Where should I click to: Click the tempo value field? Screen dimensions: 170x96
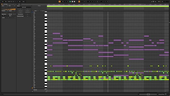pos(9,2)
